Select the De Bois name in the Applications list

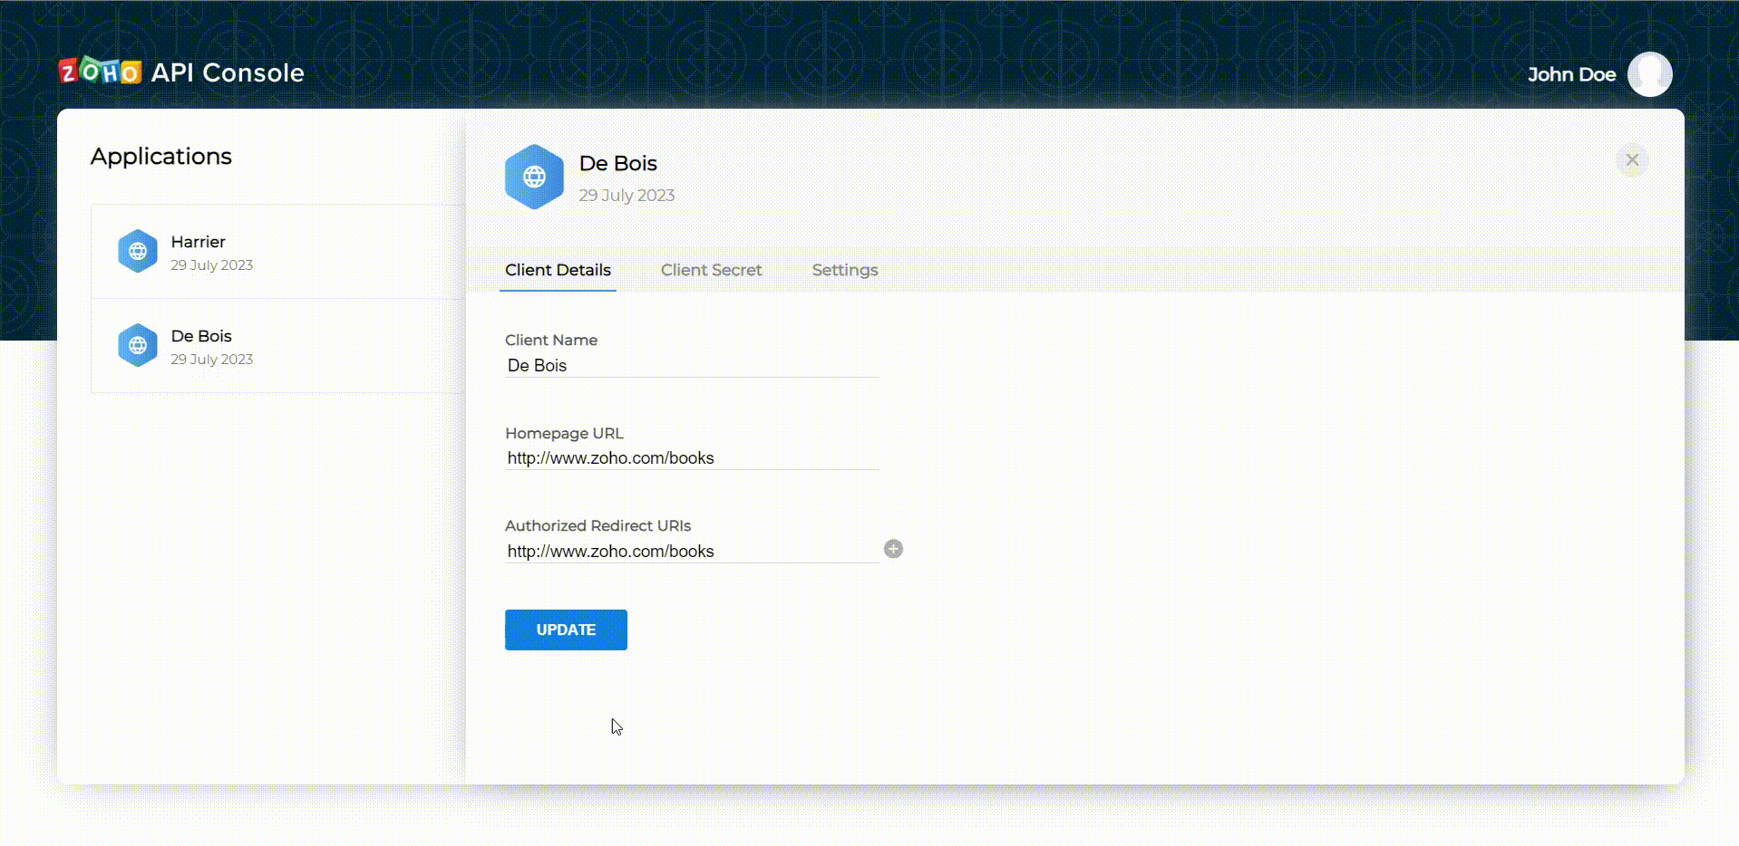click(x=201, y=336)
